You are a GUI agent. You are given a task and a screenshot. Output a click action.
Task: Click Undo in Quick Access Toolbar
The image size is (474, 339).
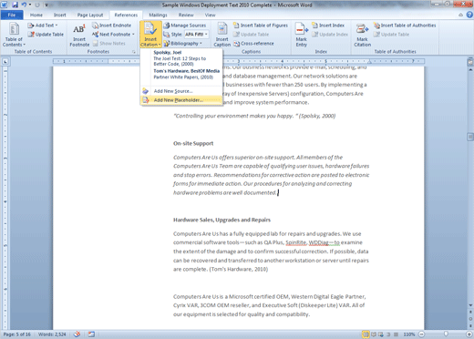coord(24,5)
